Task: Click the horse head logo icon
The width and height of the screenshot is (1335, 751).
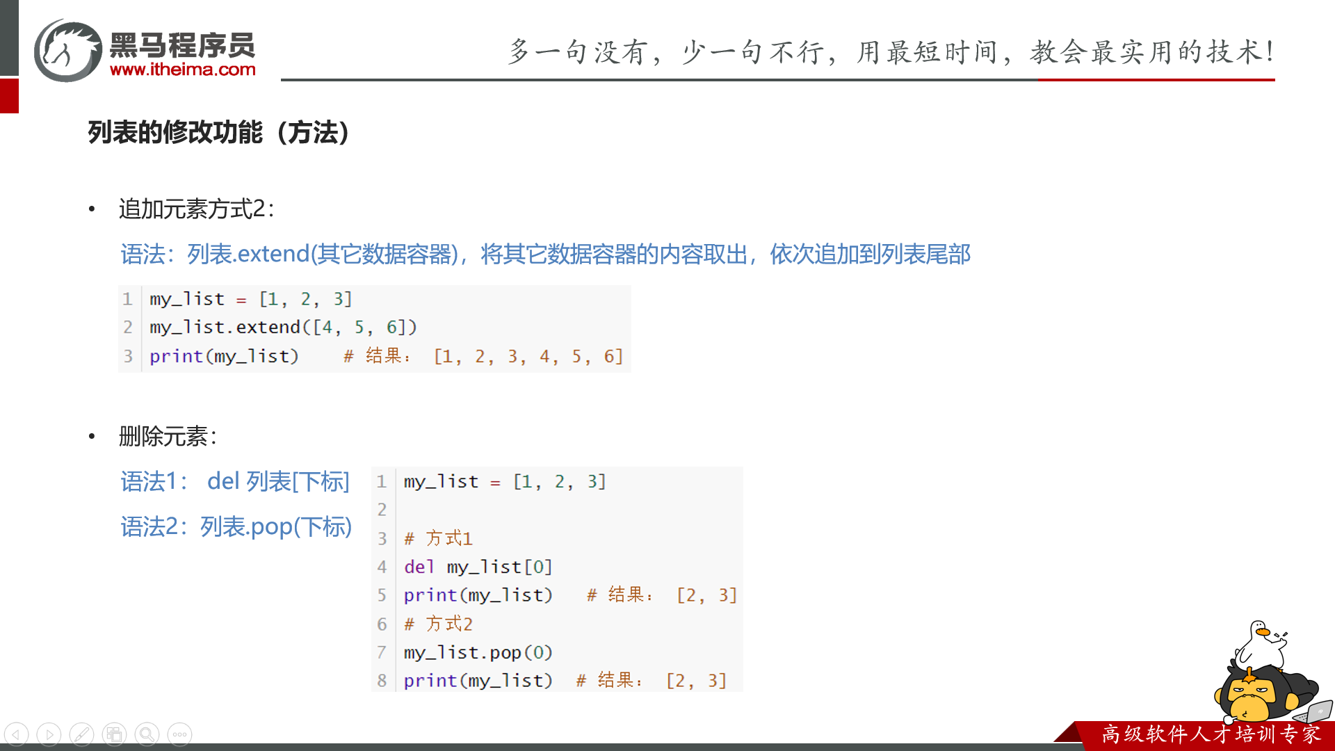Action: click(x=67, y=51)
